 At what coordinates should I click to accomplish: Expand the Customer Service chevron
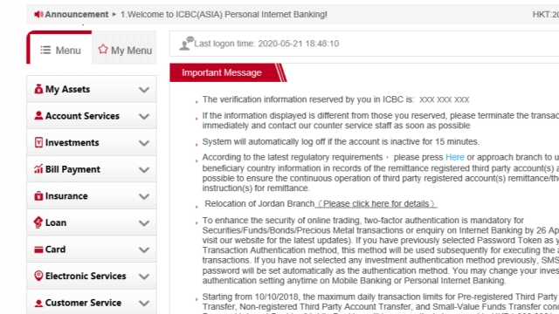pos(144,303)
